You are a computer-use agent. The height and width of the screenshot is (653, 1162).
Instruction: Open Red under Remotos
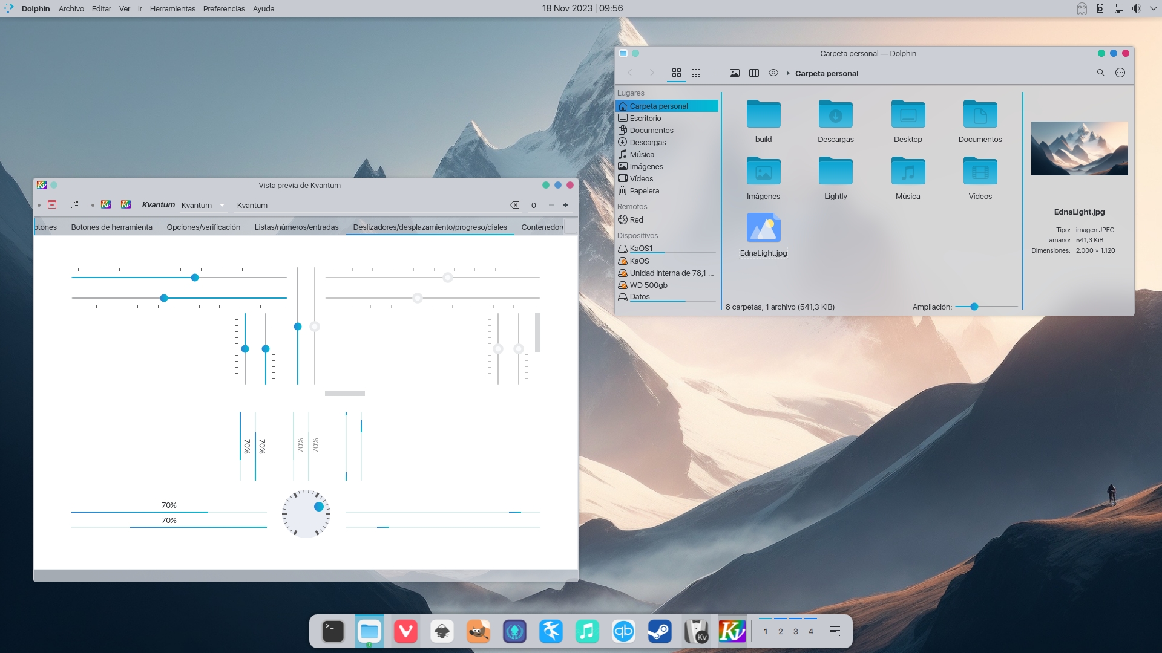point(667,219)
